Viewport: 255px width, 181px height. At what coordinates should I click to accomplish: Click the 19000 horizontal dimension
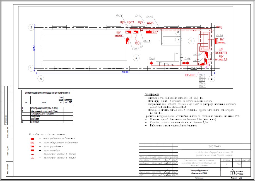(126, 72)
